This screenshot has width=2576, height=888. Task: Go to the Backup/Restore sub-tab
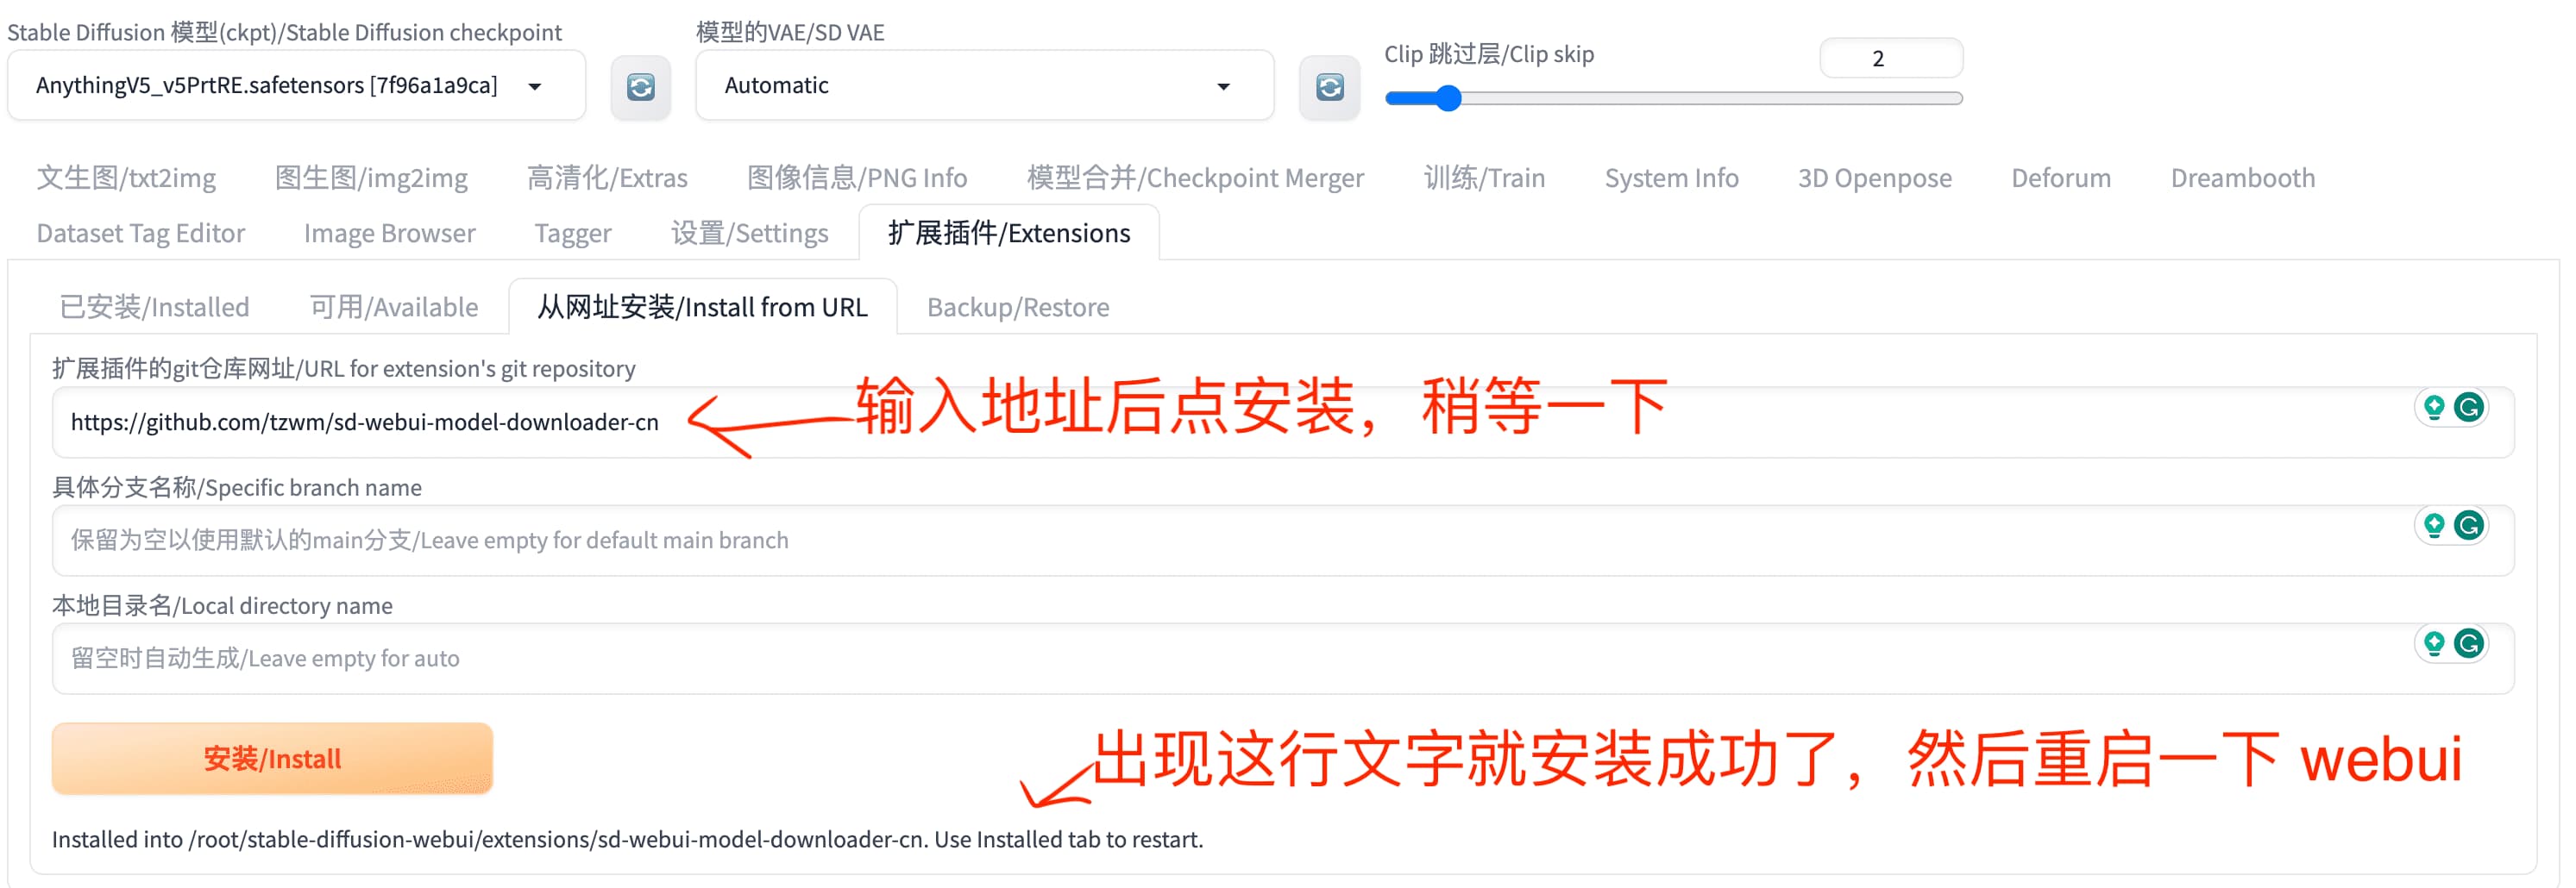tap(1018, 307)
